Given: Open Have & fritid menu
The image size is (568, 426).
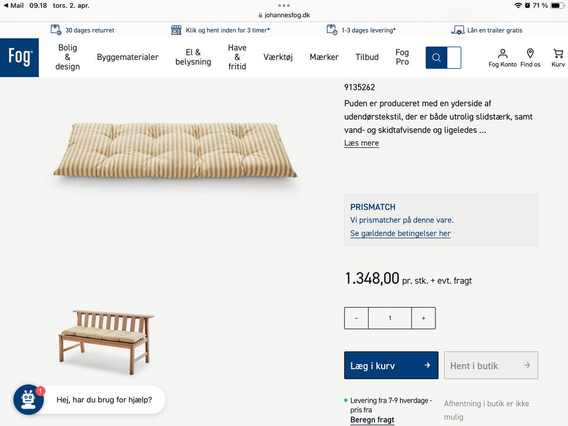Looking at the screenshot, I should click(237, 57).
